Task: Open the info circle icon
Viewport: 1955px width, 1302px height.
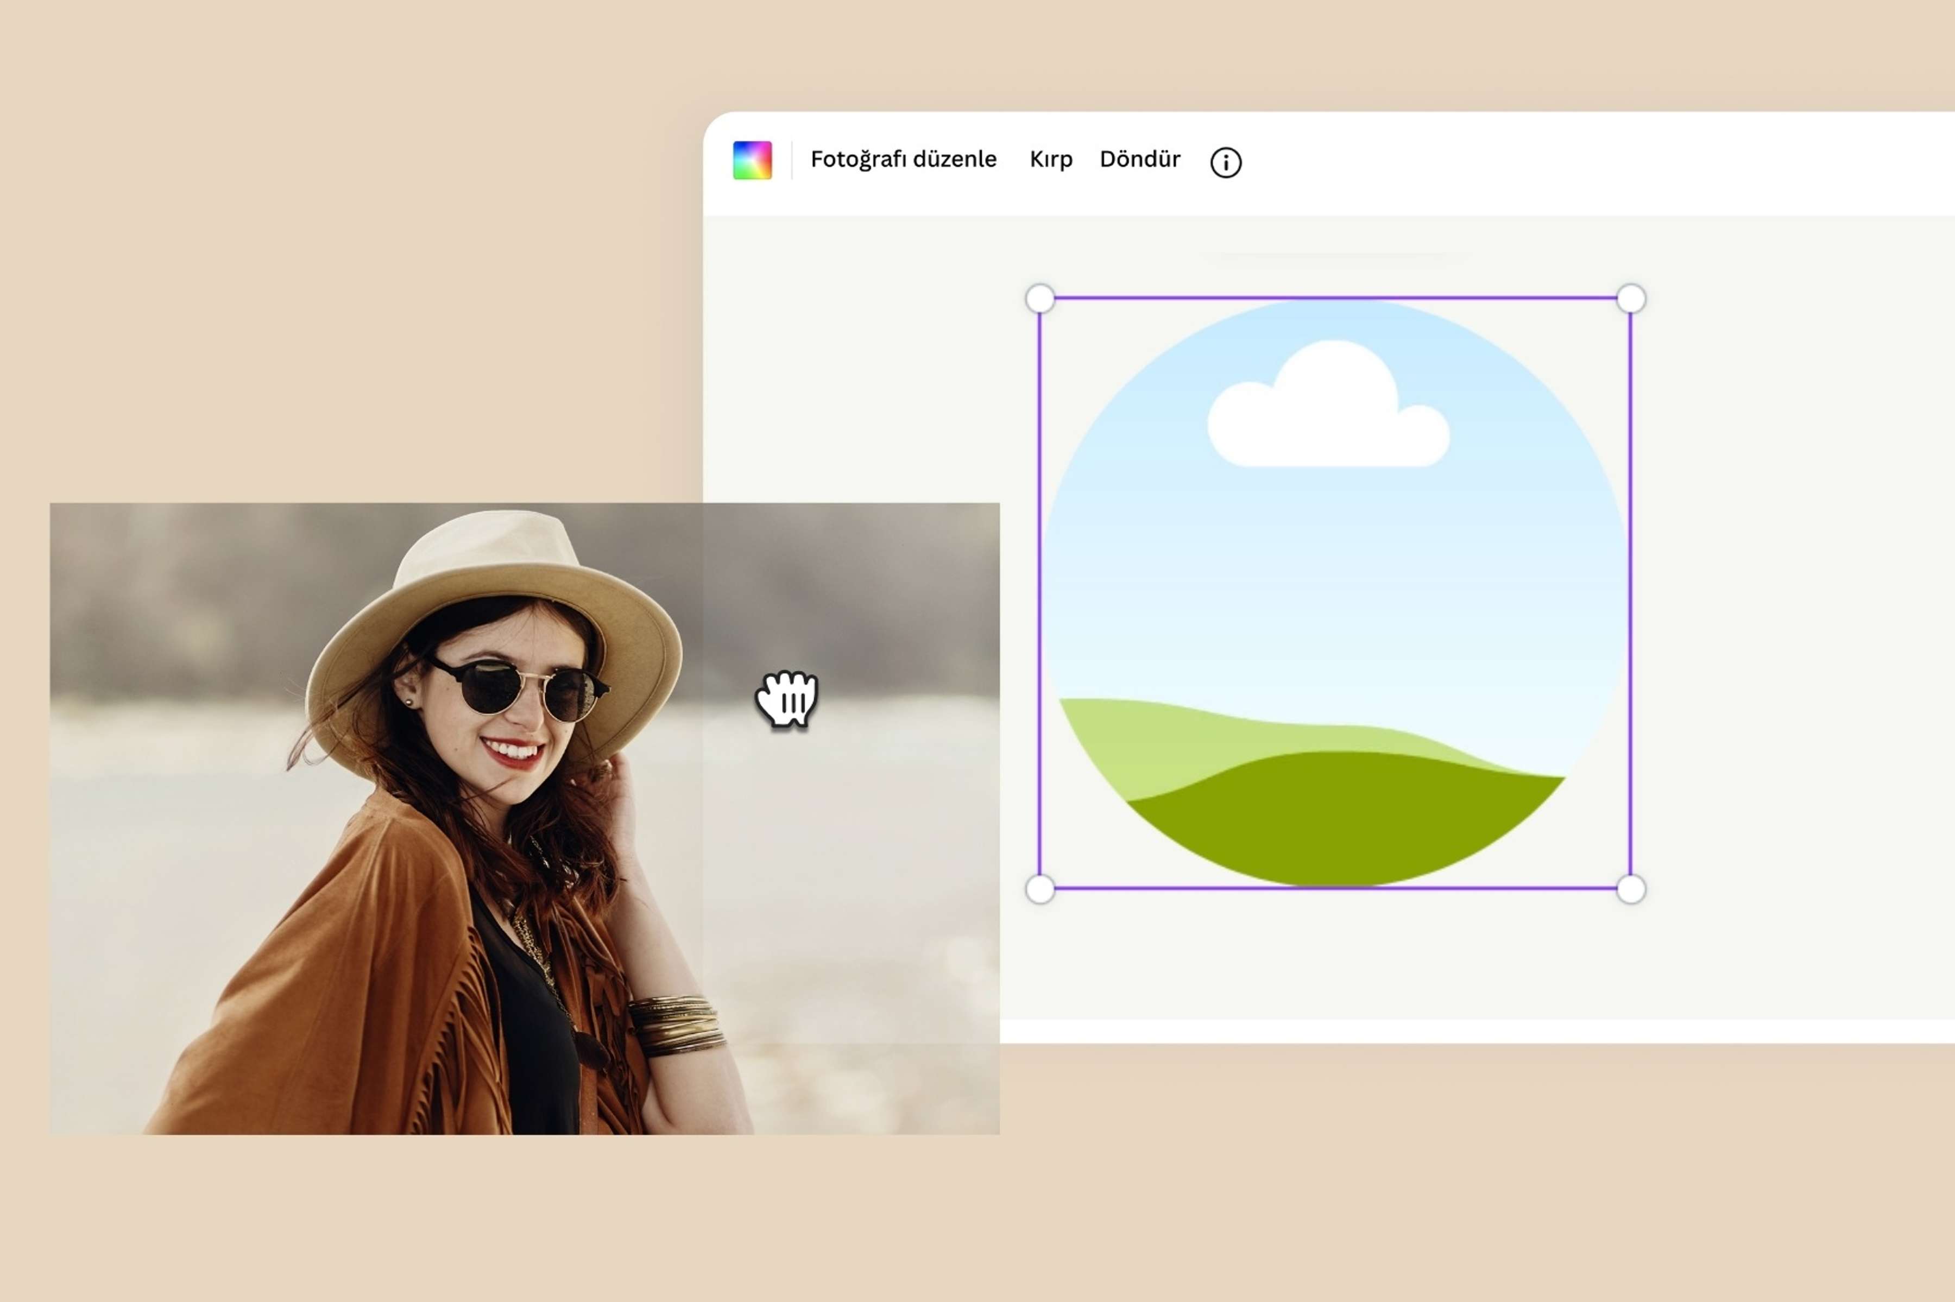Action: 1225,162
